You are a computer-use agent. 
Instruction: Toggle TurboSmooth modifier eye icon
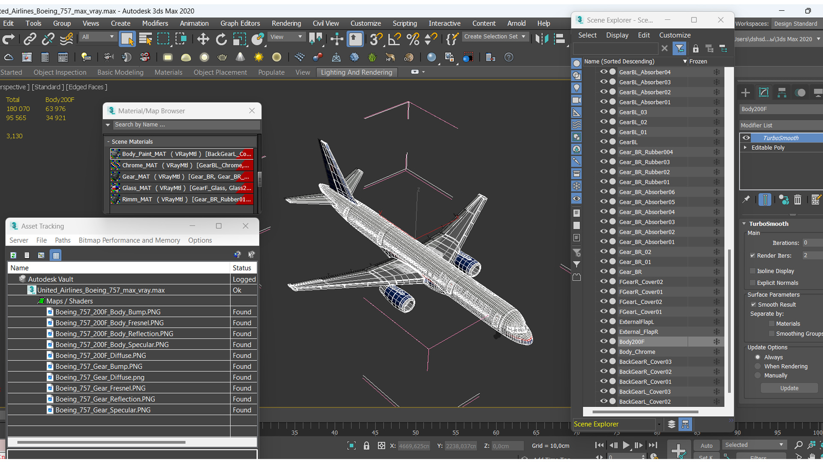click(x=746, y=138)
